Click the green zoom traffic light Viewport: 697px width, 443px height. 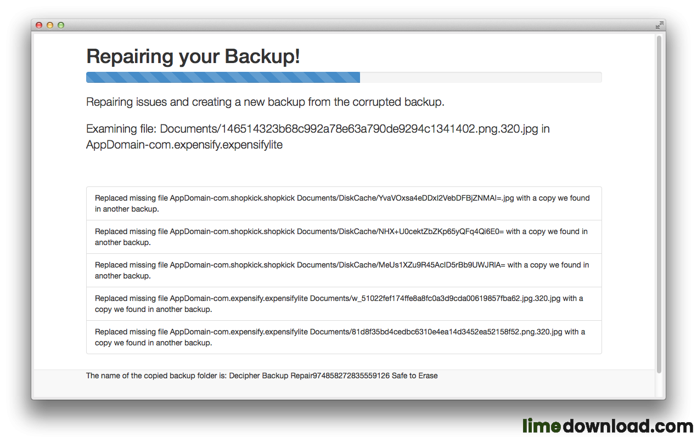[x=60, y=25]
